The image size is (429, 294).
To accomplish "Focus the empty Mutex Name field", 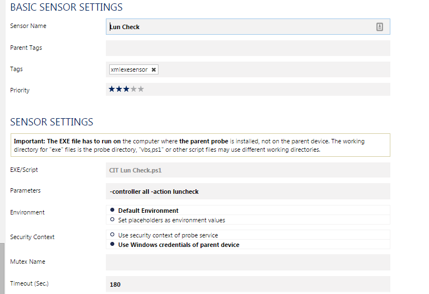I will click(x=248, y=262).
